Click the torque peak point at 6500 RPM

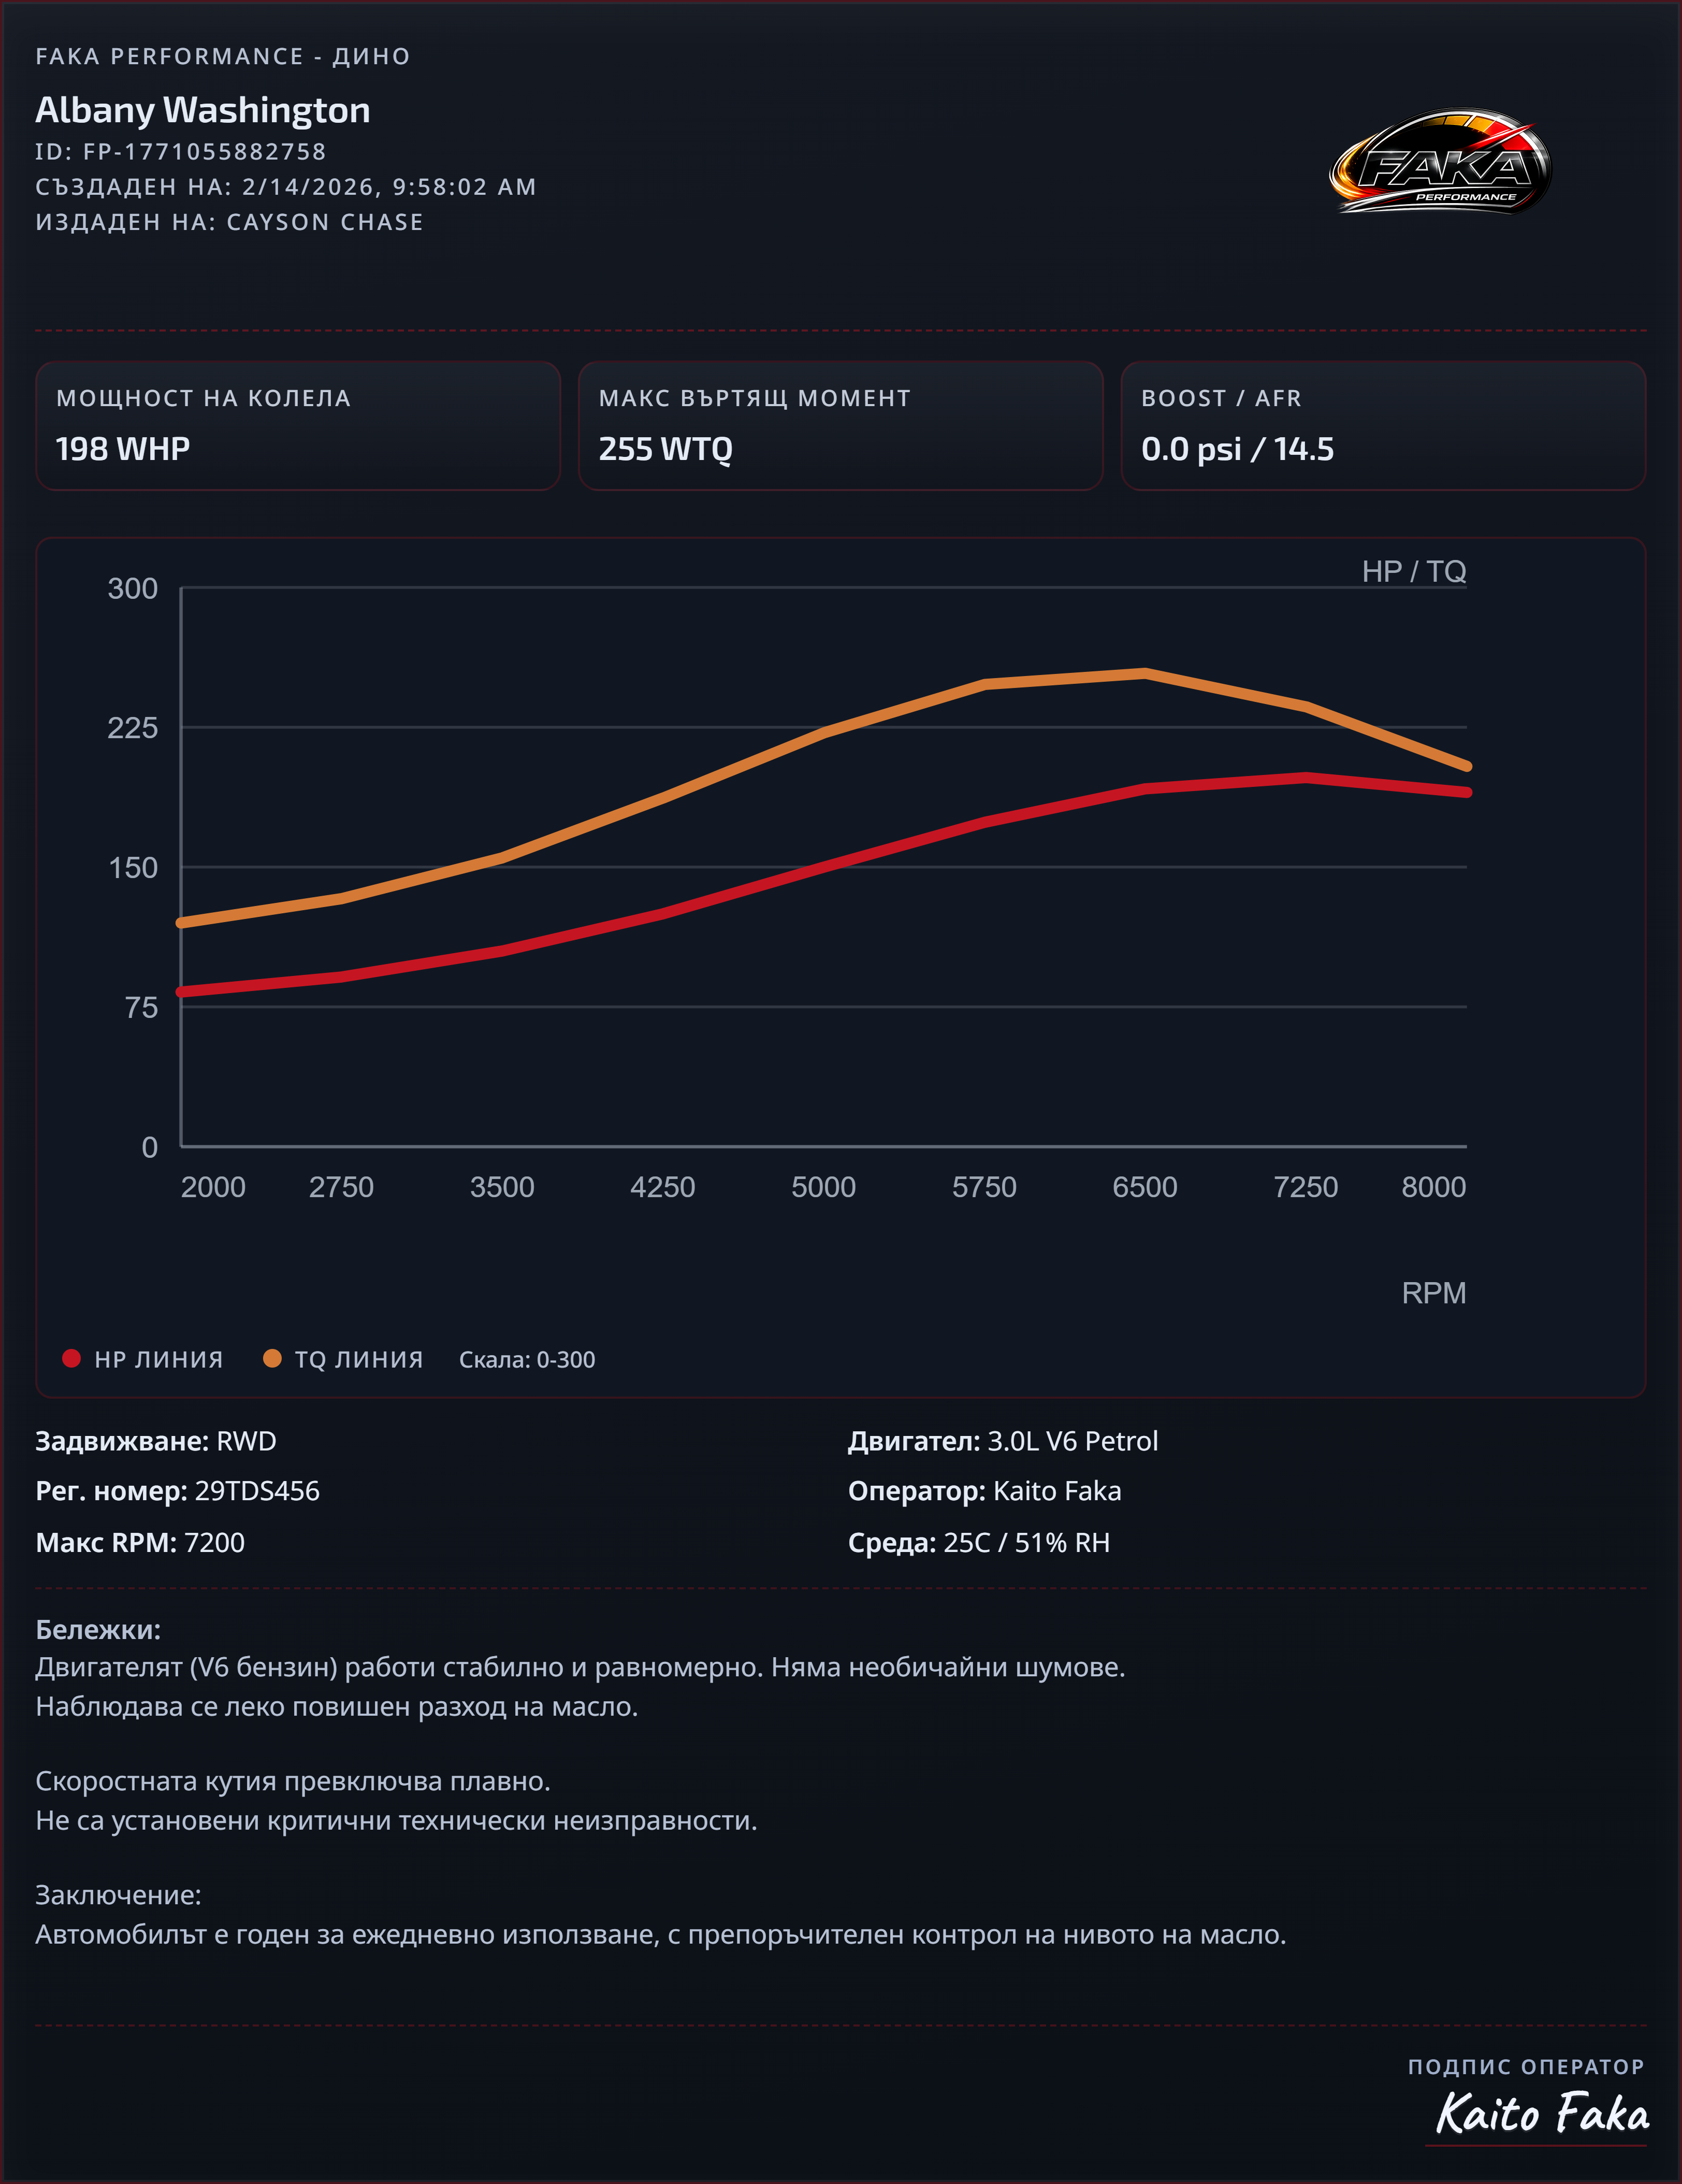pos(1145,673)
